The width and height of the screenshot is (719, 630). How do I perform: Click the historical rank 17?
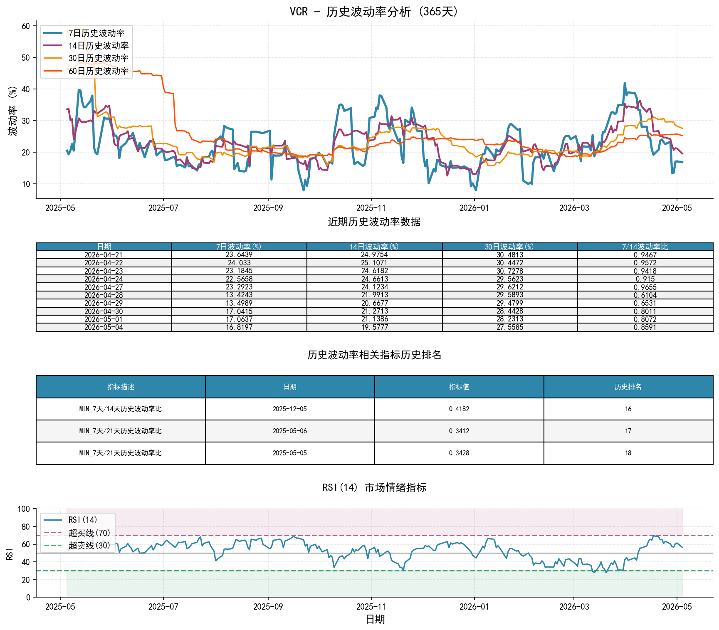628,431
